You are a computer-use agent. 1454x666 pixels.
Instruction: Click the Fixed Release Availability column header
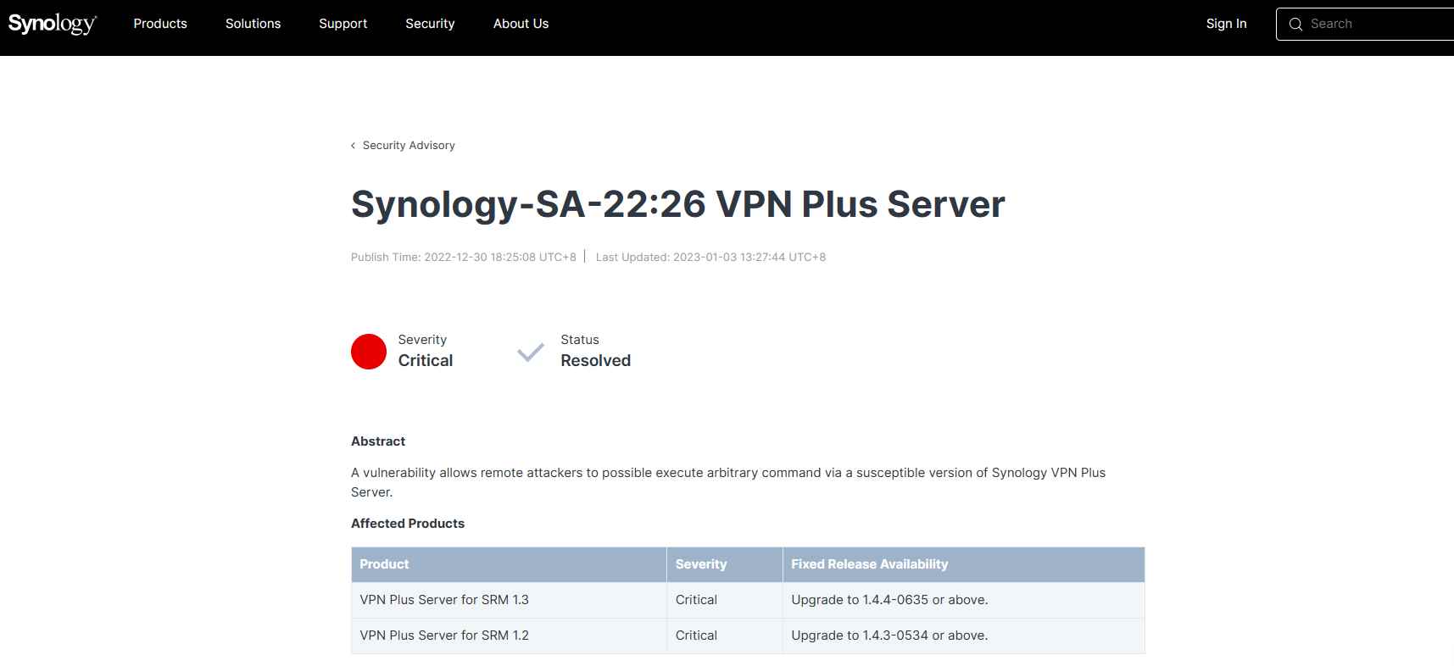[963, 564]
